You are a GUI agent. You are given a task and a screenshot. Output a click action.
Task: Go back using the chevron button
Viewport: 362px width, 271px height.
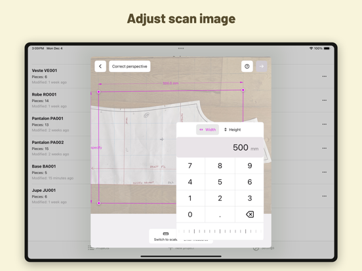[100, 66]
